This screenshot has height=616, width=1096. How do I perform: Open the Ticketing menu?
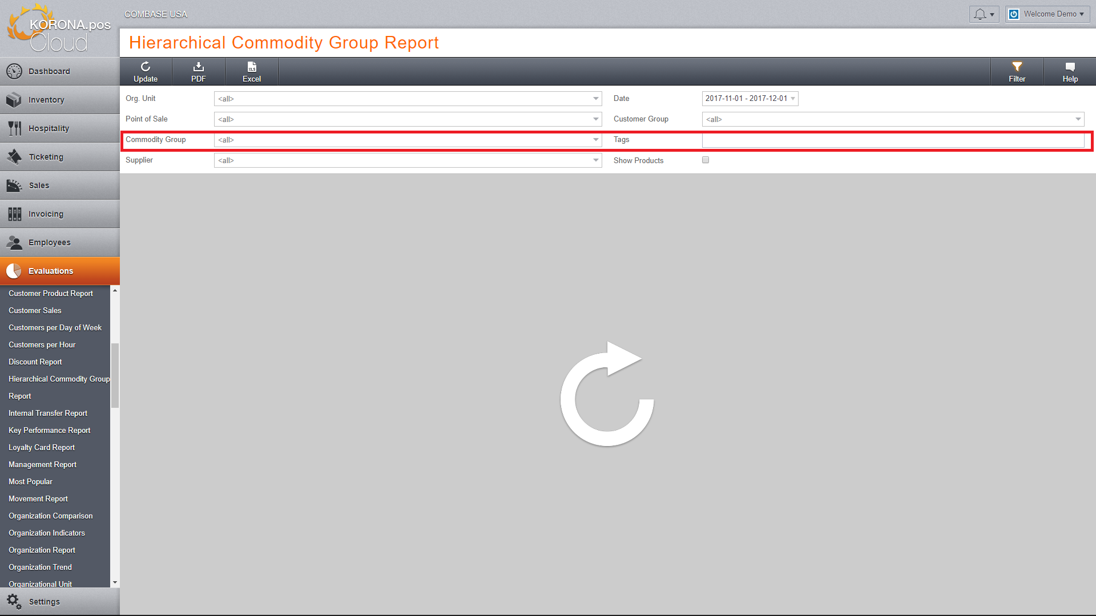pos(60,157)
